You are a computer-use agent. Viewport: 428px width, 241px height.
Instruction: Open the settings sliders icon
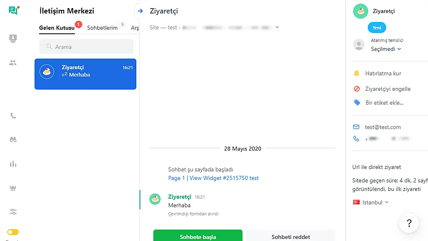tap(13, 212)
